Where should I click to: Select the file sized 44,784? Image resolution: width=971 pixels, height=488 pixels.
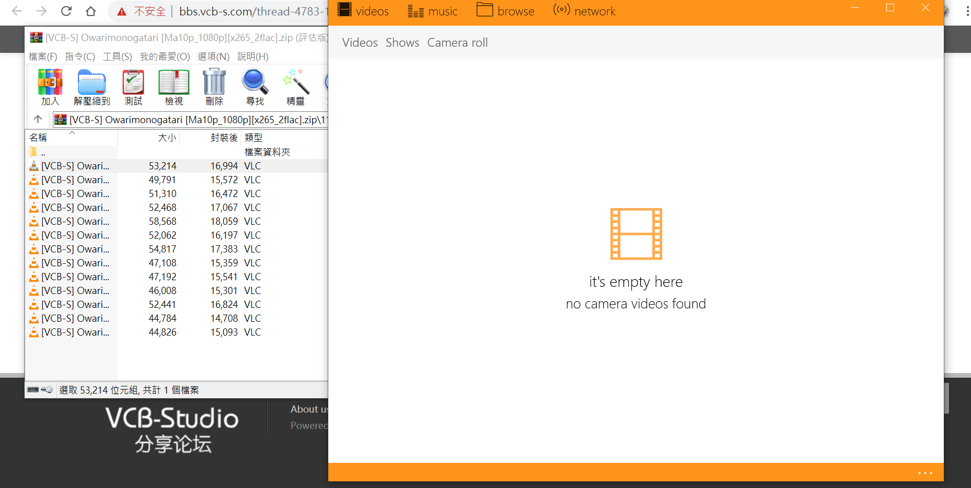pyautogui.click(x=176, y=318)
